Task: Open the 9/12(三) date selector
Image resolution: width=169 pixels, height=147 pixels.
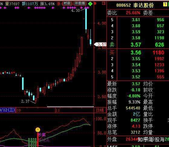Action: click(8, 110)
